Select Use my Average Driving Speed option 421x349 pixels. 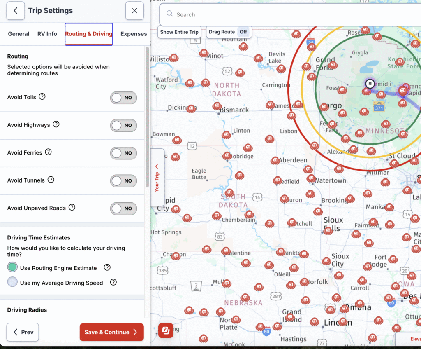(13, 282)
